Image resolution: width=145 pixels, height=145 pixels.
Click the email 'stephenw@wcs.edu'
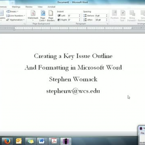(73, 91)
